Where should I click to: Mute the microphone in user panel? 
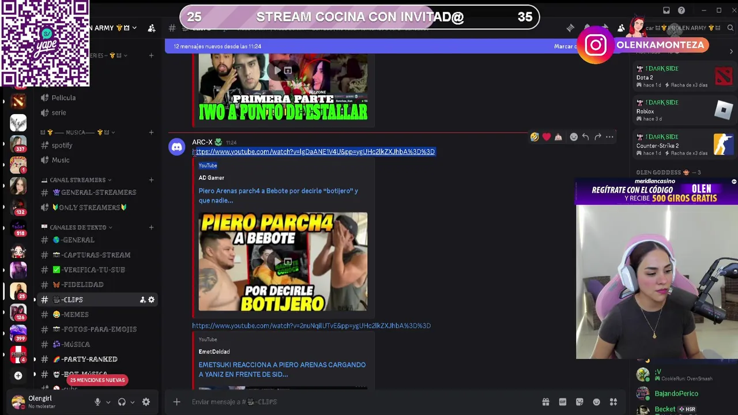point(97,402)
